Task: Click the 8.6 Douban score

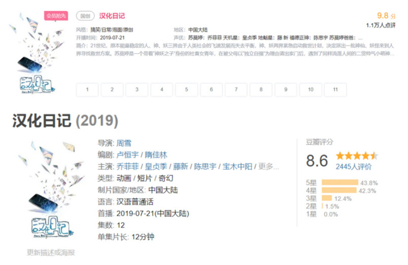Action: 317,161
